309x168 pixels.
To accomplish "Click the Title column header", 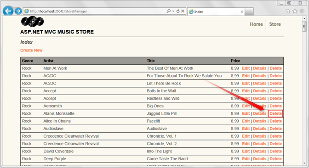I will [150, 61].
